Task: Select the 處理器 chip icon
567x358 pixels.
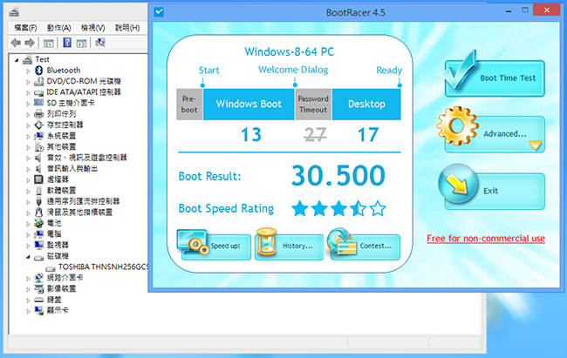Action: (38, 179)
